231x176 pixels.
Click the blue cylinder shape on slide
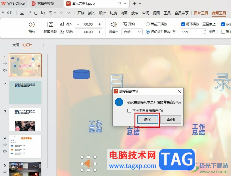(x=81, y=74)
